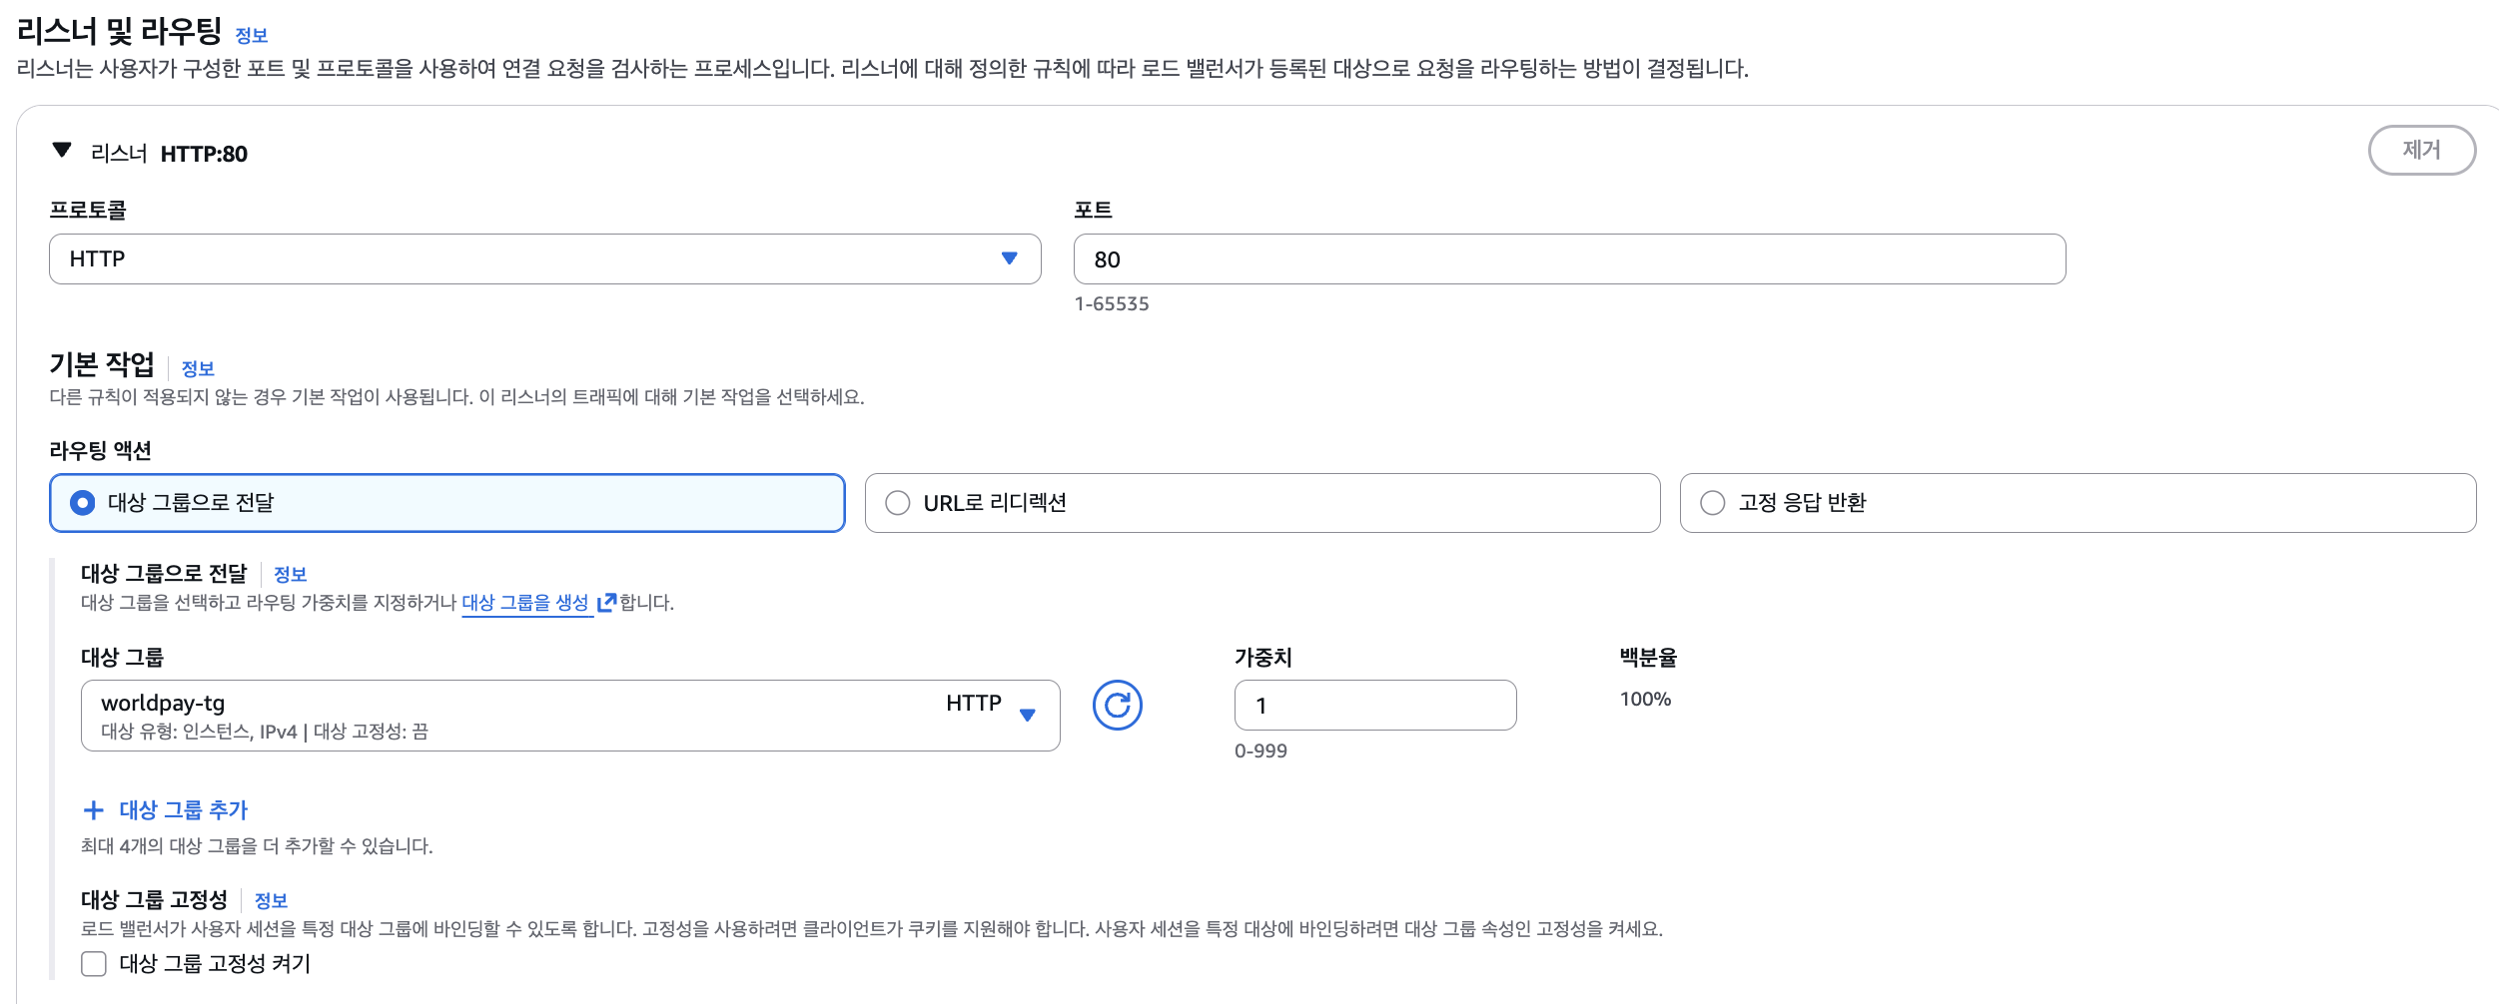2499x1004 pixels.
Task: Open the worldpay-tg target group dropdown
Action: (x=570, y=716)
